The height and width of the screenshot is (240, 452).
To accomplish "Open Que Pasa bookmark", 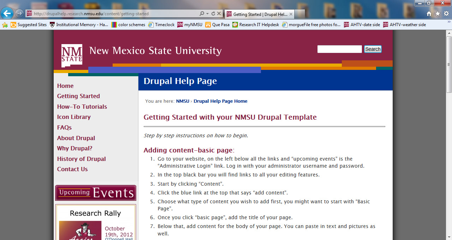I will pos(218,25).
